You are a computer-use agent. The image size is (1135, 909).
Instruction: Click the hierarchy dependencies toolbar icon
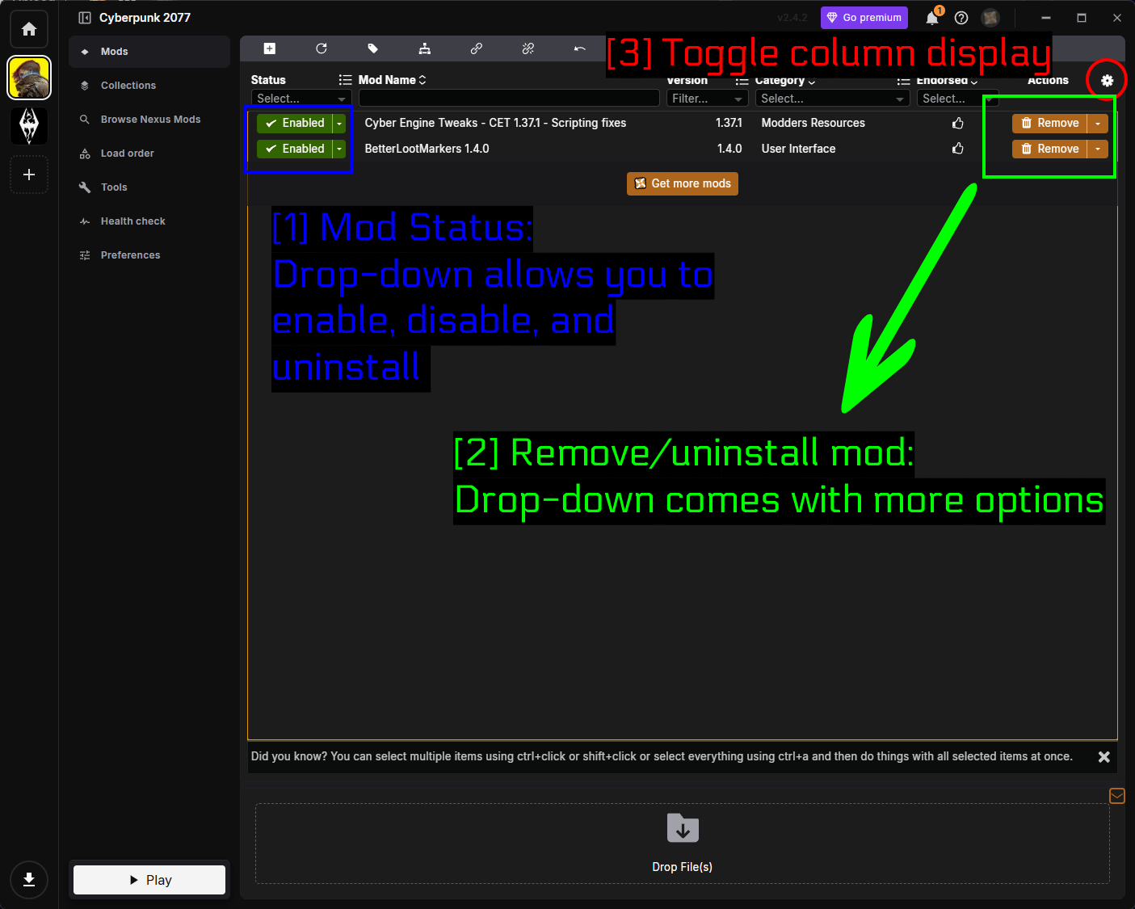tap(425, 48)
